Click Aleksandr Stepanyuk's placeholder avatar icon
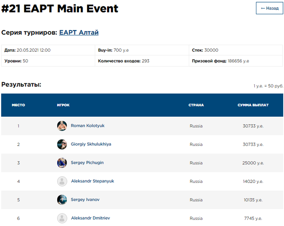Viewport: 284px width, 226px height. pyautogui.click(x=62, y=181)
